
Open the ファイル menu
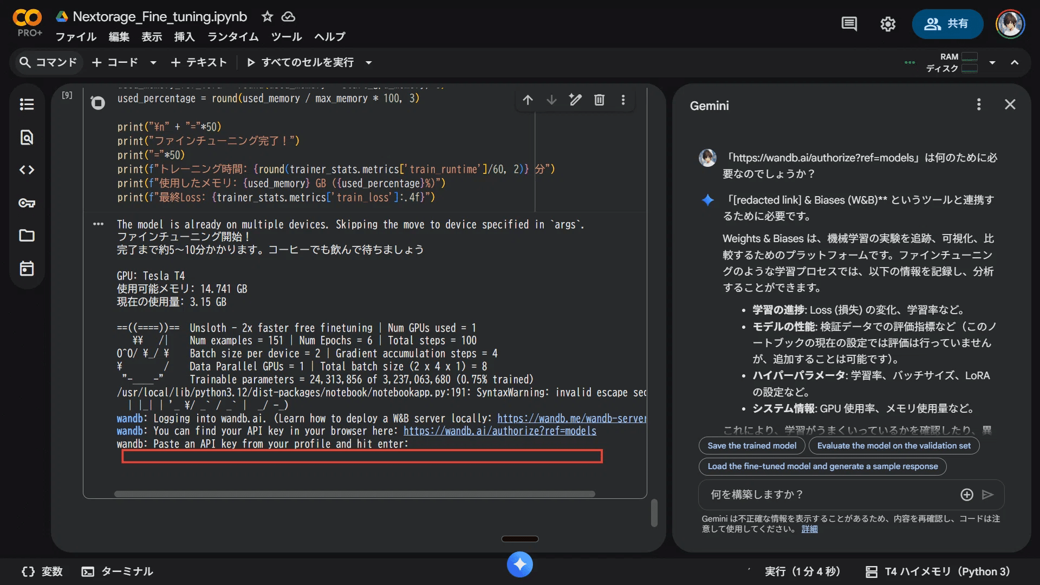pos(76,37)
